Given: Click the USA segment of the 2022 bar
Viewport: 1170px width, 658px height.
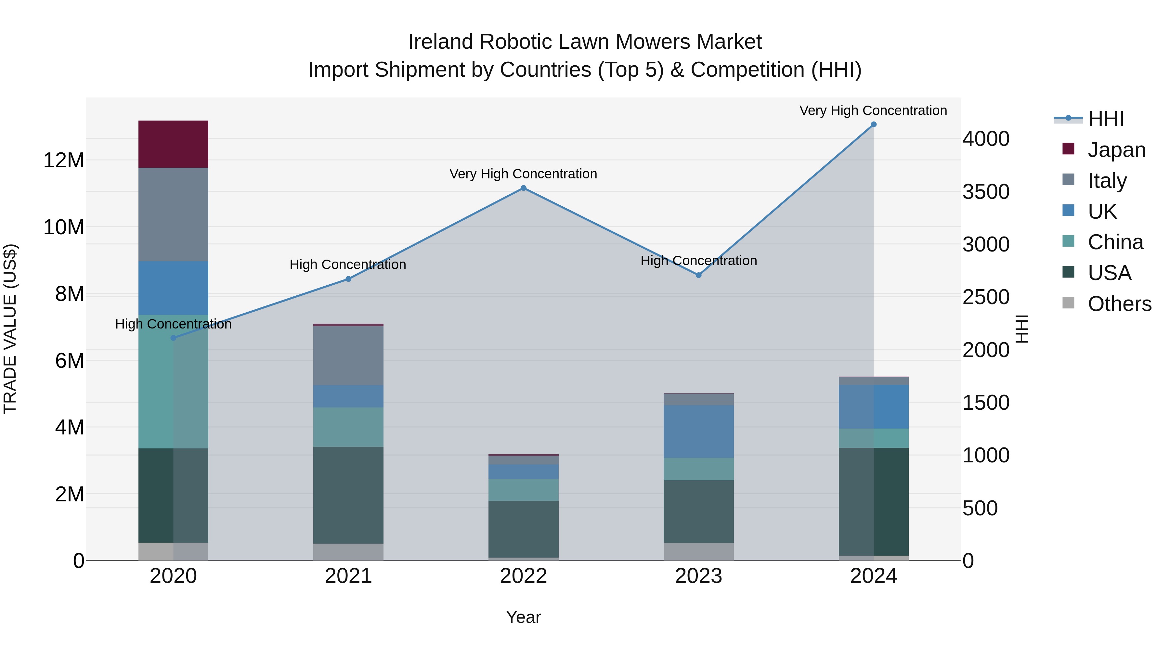Looking at the screenshot, I should pos(523,530).
